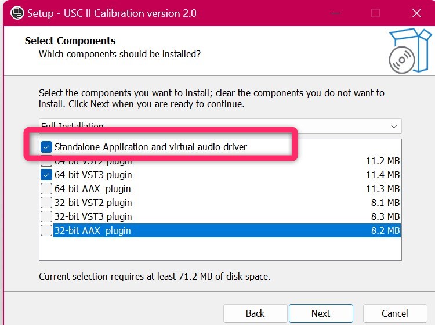The width and height of the screenshot is (435, 325).
Task: Enable the 64-bit AAX plugin checkbox
Action: click(47, 189)
